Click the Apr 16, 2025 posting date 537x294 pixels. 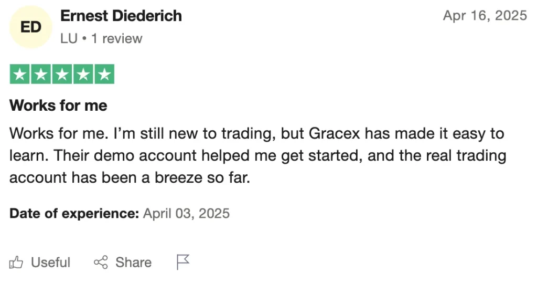point(485,15)
